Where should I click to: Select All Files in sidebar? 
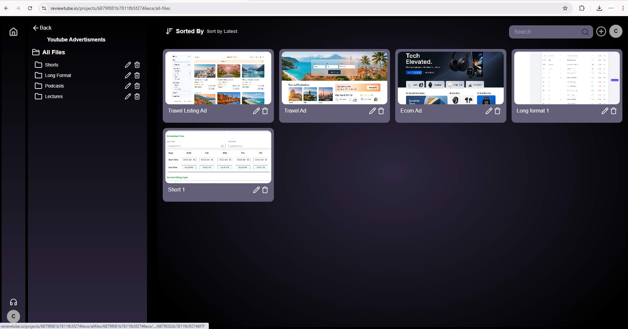coord(53,52)
